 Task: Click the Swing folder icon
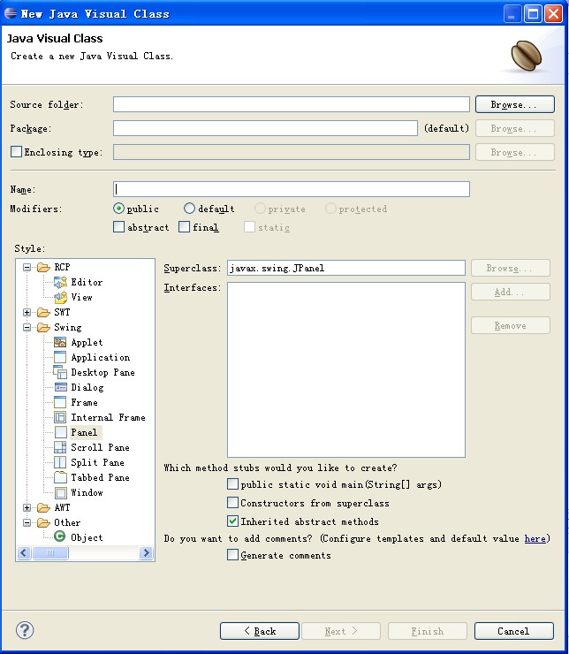[x=43, y=327]
